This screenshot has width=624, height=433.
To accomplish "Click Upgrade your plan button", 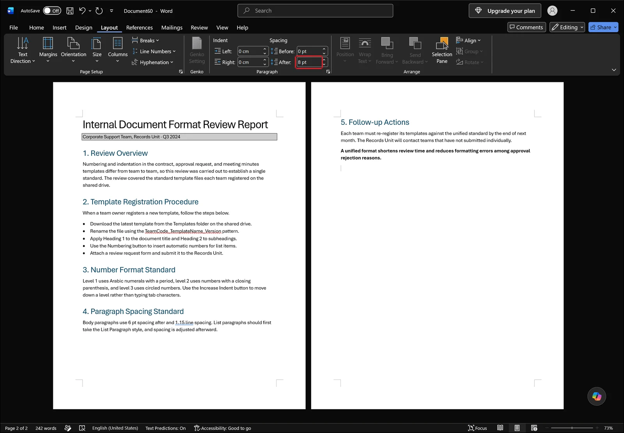I will pos(505,11).
